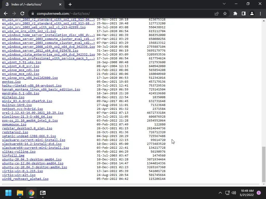The width and height of the screenshot is (266, 199).
Task: Download mandrake-5.1-x86.iso
Action: click(21, 93)
